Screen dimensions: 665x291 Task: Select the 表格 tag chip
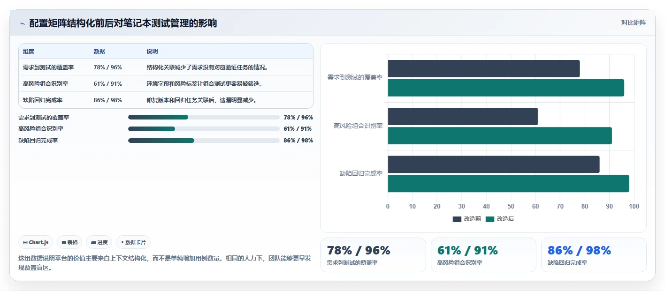[69, 242]
